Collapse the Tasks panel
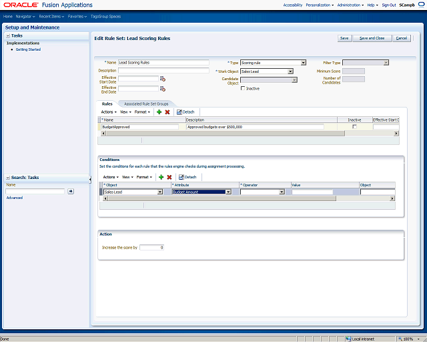Viewport: 427px width, 342px height. 8,35
